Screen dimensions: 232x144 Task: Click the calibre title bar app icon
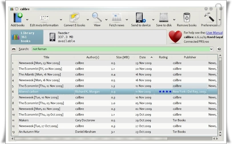pyautogui.click(x=12, y=9)
